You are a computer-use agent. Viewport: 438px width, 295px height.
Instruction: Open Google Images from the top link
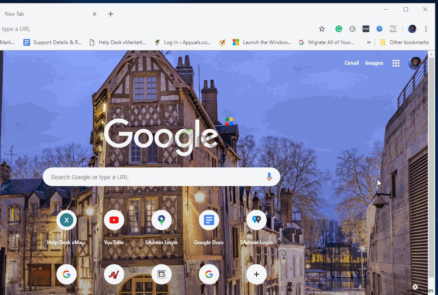(374, 63)
